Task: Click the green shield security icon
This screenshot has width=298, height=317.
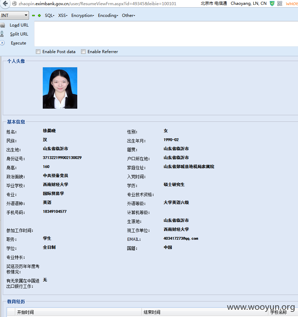Action: pos(272,3)
